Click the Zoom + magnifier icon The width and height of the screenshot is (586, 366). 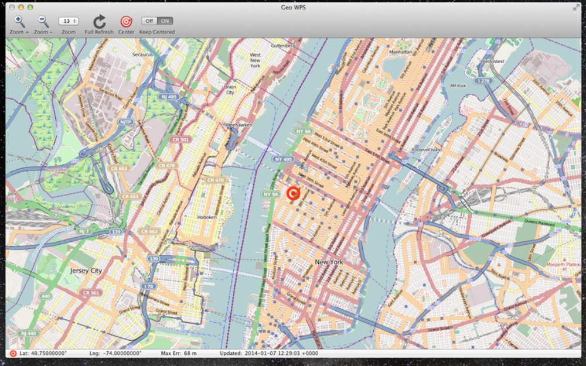coord(20,22)
